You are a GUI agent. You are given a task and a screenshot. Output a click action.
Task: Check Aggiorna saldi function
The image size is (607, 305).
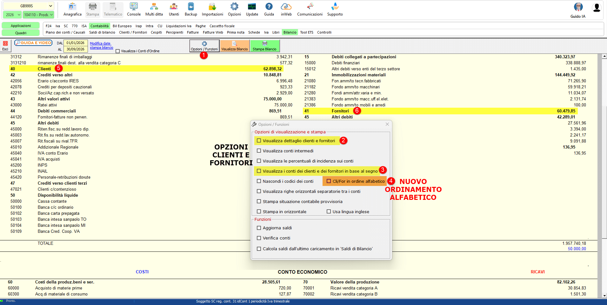(259, 228)
